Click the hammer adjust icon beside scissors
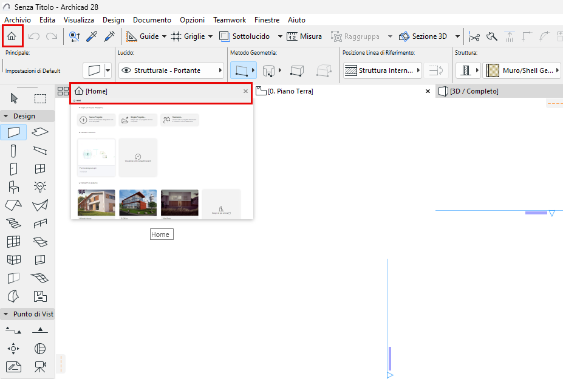The width and height of the screenshot is (563, 379). tap(491, 36)
